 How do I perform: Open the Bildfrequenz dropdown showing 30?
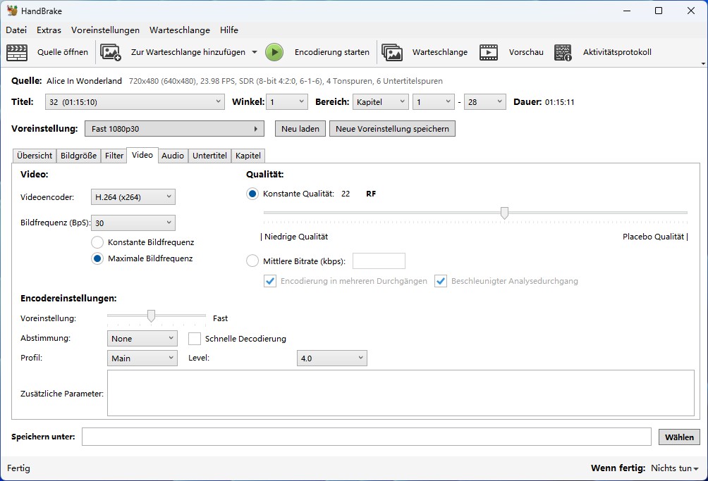[x=133, y=223]
